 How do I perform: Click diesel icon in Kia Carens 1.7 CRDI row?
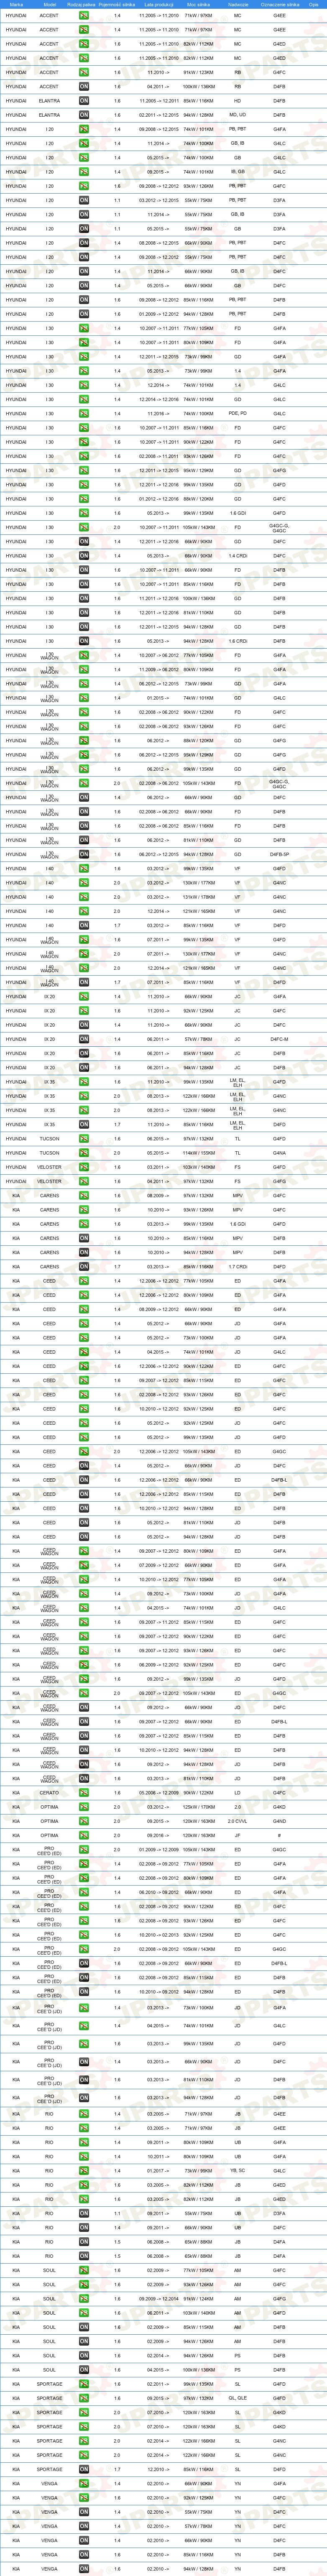[x=84, y=1267]
